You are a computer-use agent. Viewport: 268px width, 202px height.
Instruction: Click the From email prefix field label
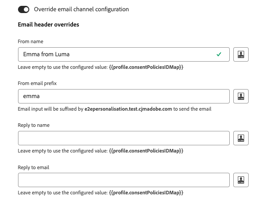coord(37,83)
